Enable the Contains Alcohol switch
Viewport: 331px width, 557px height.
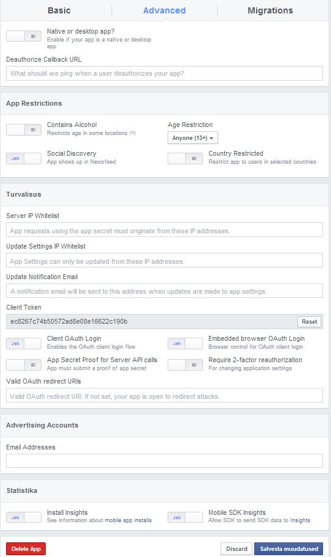24,130
